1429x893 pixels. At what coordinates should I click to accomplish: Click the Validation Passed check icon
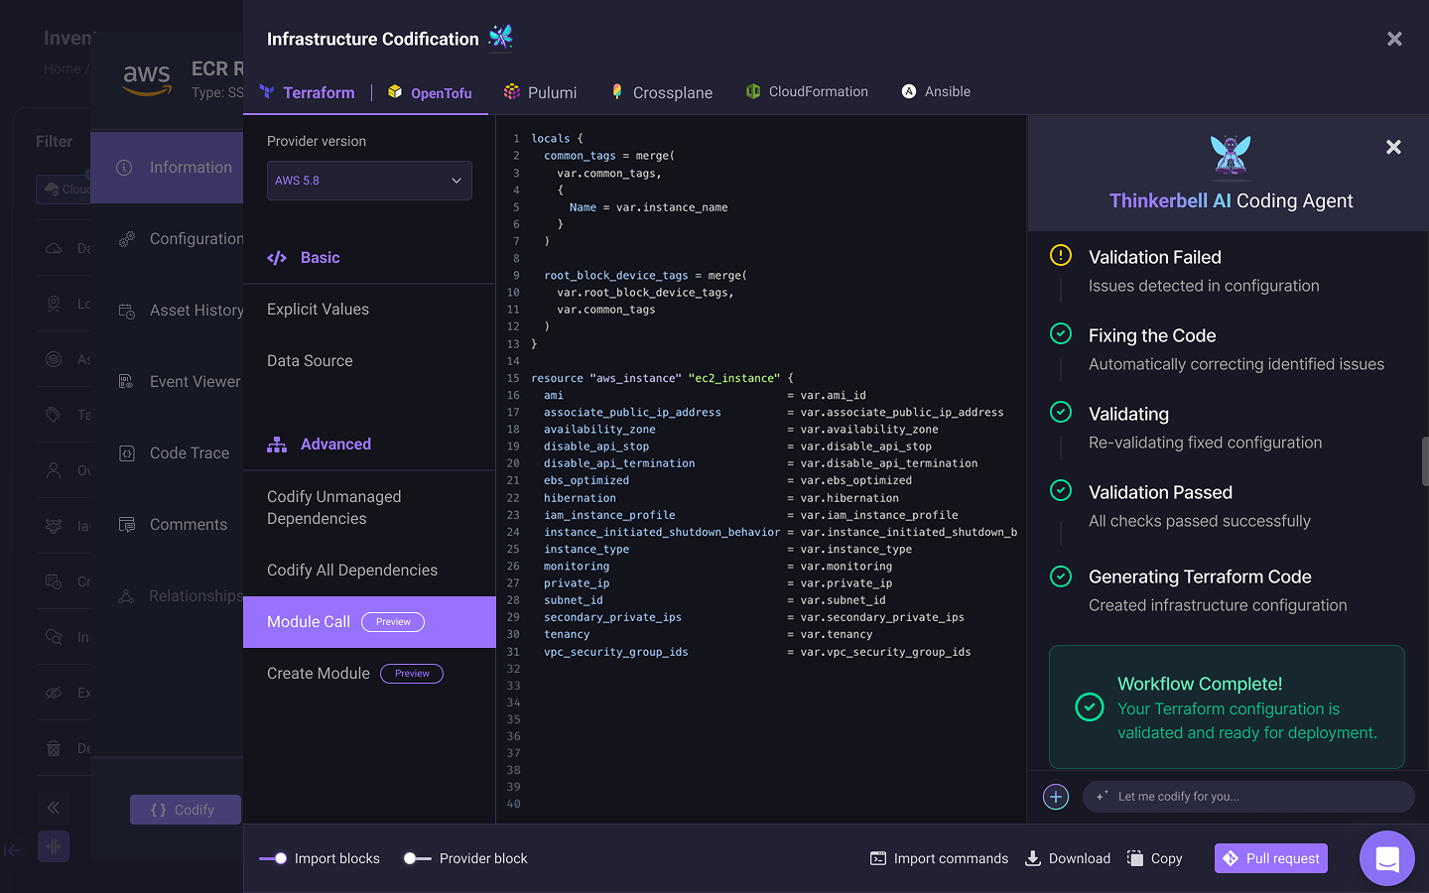[1061, 490]
